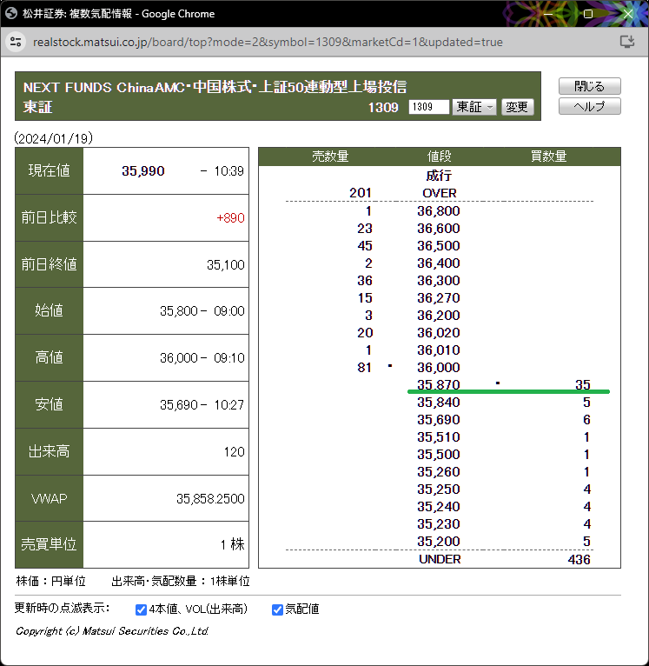This screenshot has width=649, height=666.
Task: Click the price 36,200 row
Action: coord(439,315)
